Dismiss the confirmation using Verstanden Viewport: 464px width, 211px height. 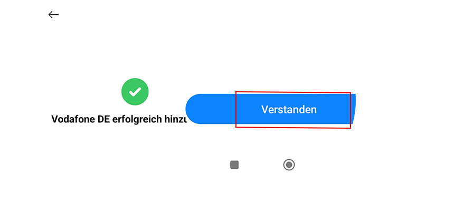click(x=270, y=109)
